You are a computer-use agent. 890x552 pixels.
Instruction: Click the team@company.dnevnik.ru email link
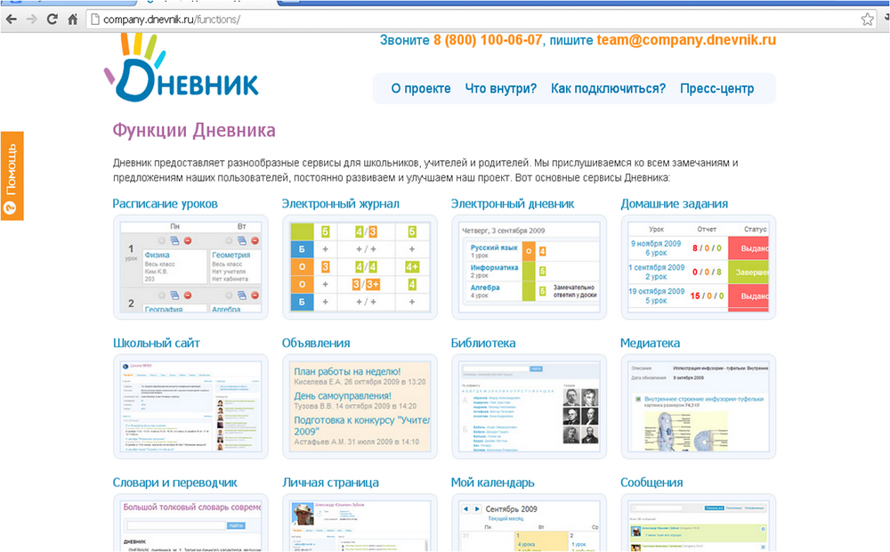coord(685,40)
